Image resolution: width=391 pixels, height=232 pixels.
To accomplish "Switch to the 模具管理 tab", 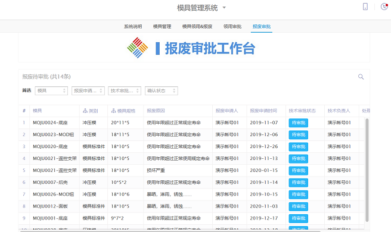I will click(162, 26).
